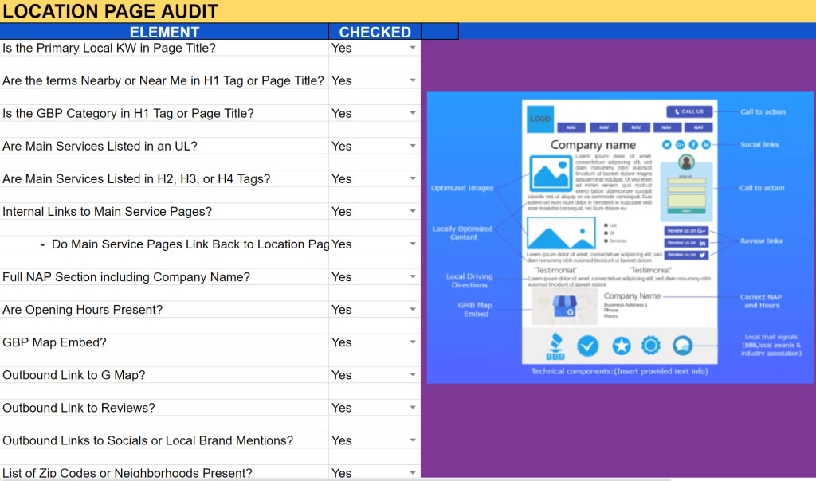Open dropdown for Primary Local KW row
The height and width of the screenshot is (481, 816).
coord(413,48)
